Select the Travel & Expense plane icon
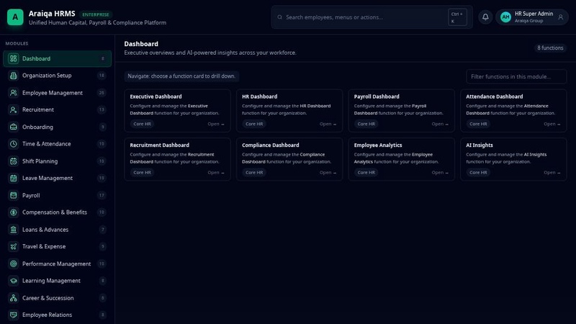This screenshot has height=324, width=576. click(14, 246)
